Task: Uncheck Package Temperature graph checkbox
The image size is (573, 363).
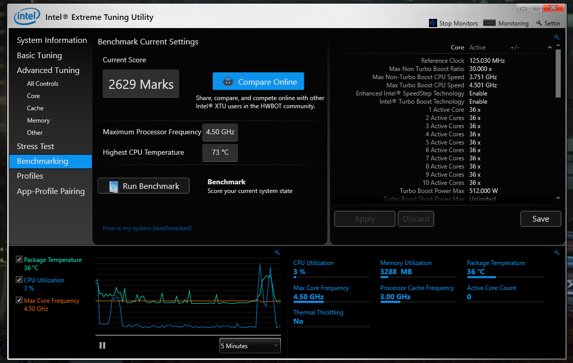Action: (x=19, y=259)
